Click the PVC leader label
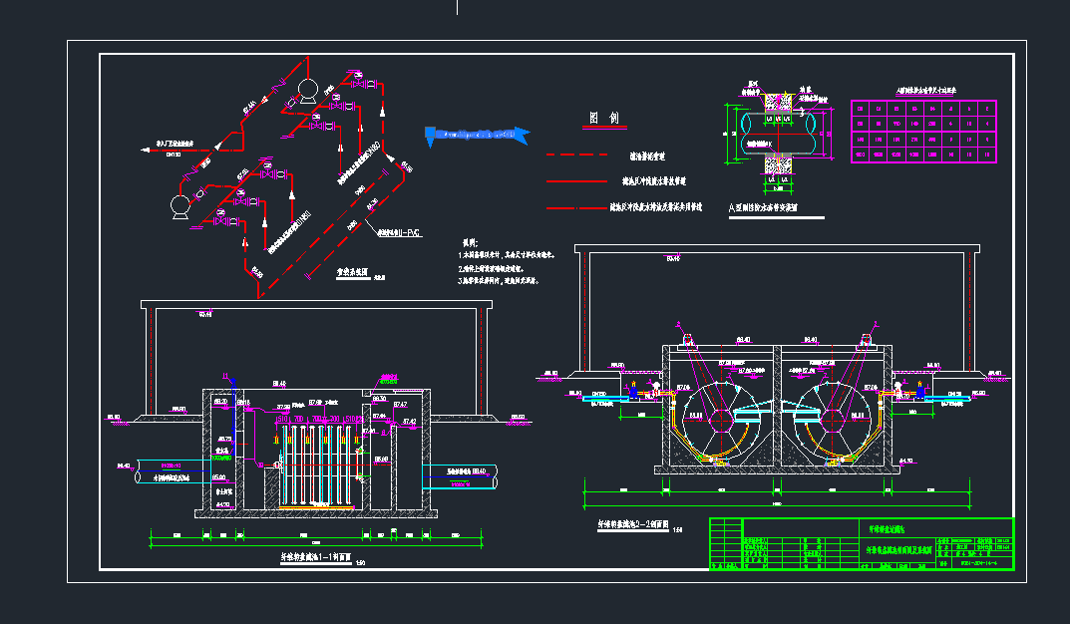Screen dimensions: 1070x624 pyautogui.click(x=400, y=233)
